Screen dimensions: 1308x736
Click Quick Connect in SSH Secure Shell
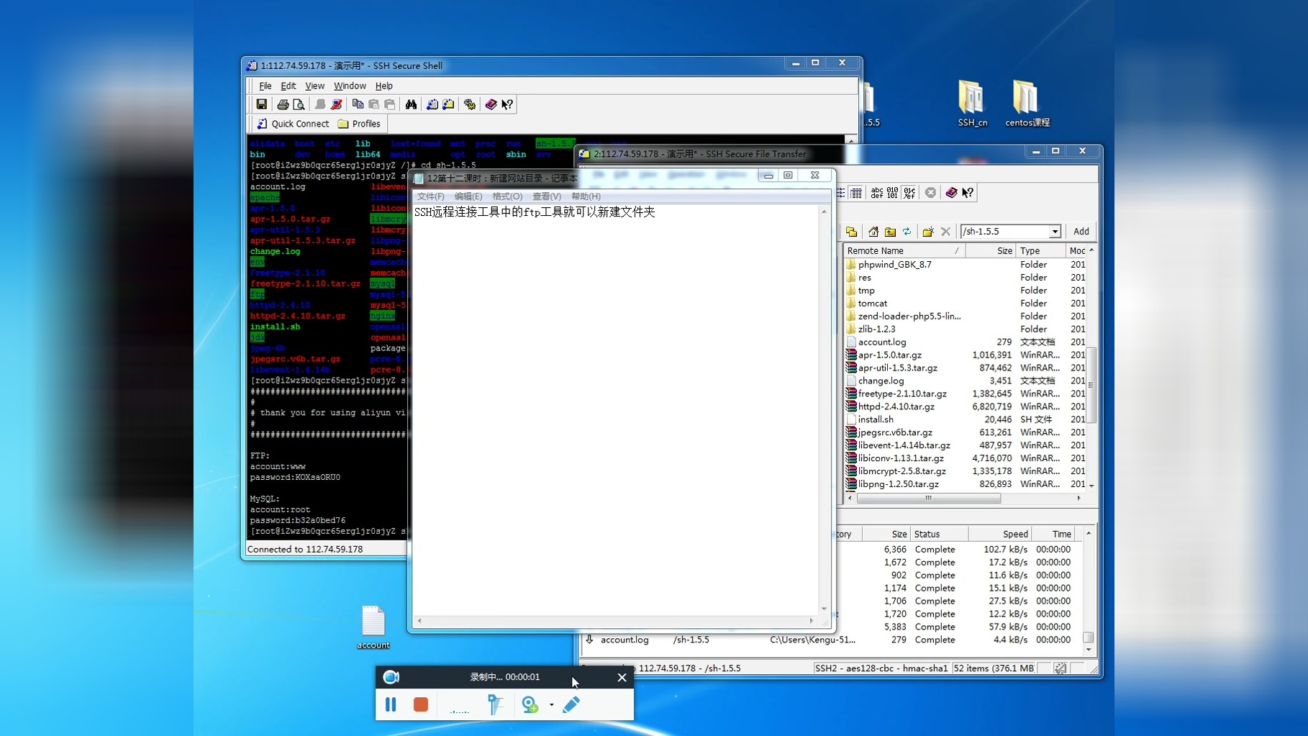pos(293,124)
